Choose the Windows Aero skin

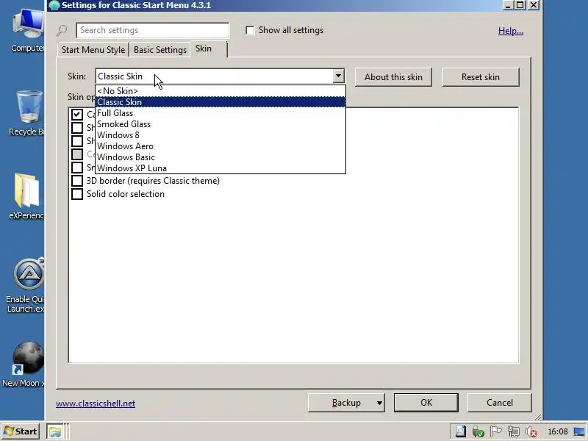pyautogui.click(x=220, y=146)
